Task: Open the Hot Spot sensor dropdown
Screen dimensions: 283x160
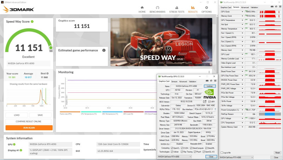Action: point(242,24)
